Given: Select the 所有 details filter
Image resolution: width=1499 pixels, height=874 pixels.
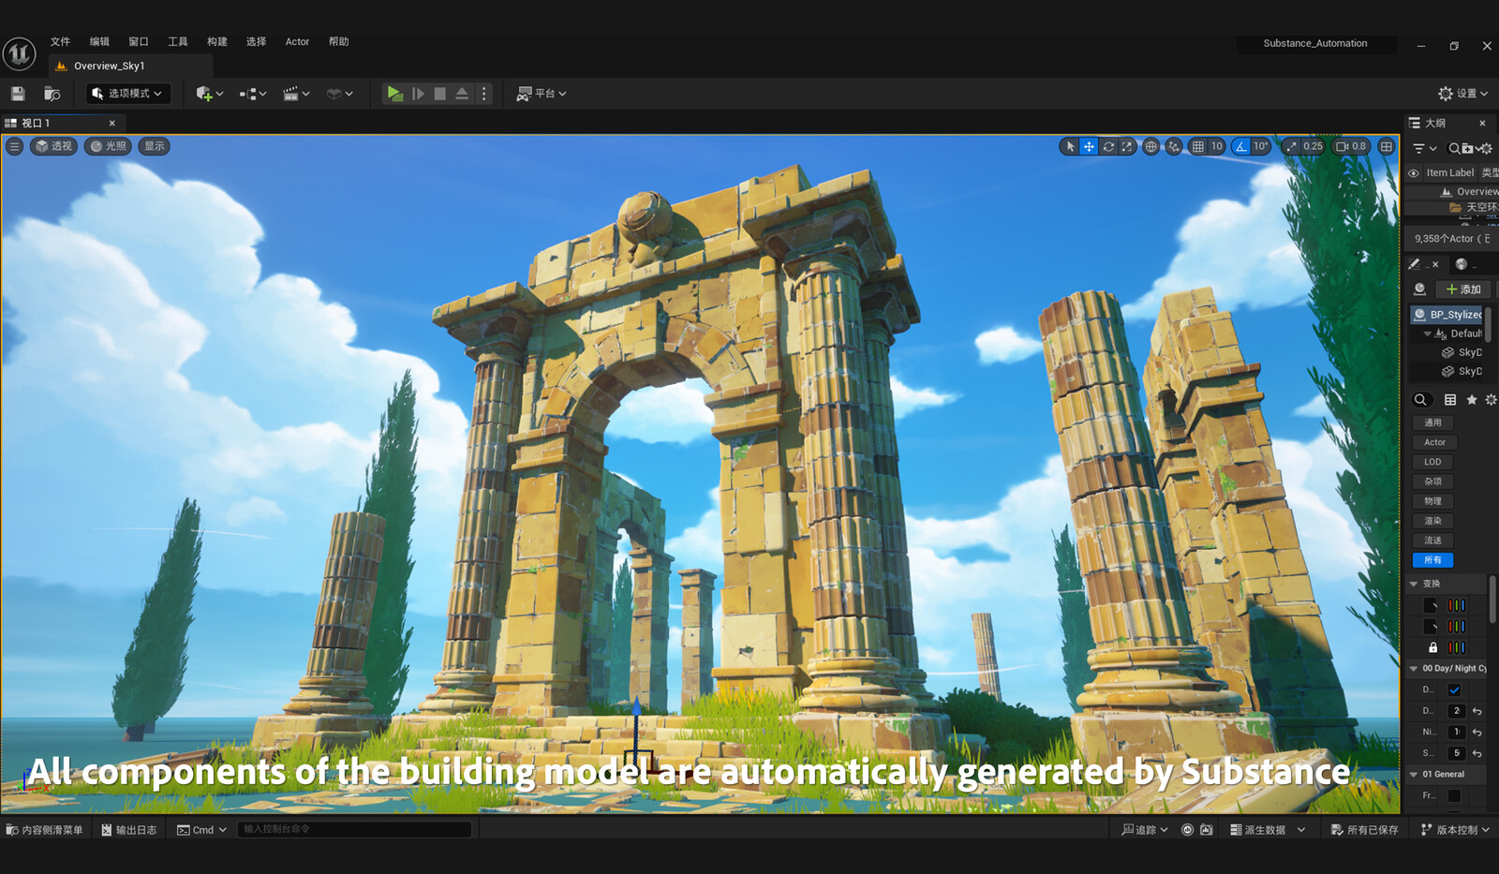Looking at the screenshot, I should point(1432,560).
